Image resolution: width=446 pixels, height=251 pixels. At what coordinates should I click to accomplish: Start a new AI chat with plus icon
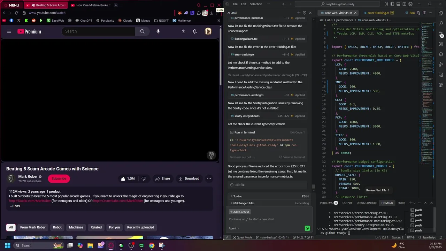pyautogui.click(x=299, y=13)
